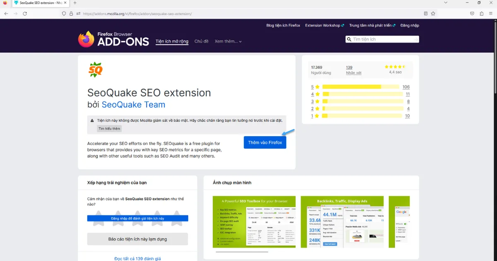Submit search with the arrow icon
This screenshot has width=497, height=261.
coord(415,39)
